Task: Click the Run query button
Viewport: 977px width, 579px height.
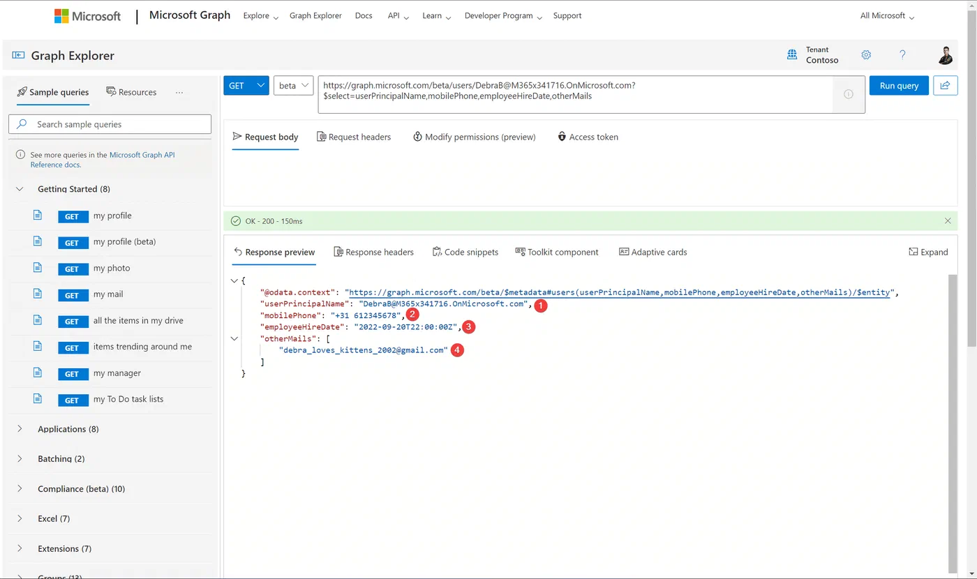Action: point(899,85)
